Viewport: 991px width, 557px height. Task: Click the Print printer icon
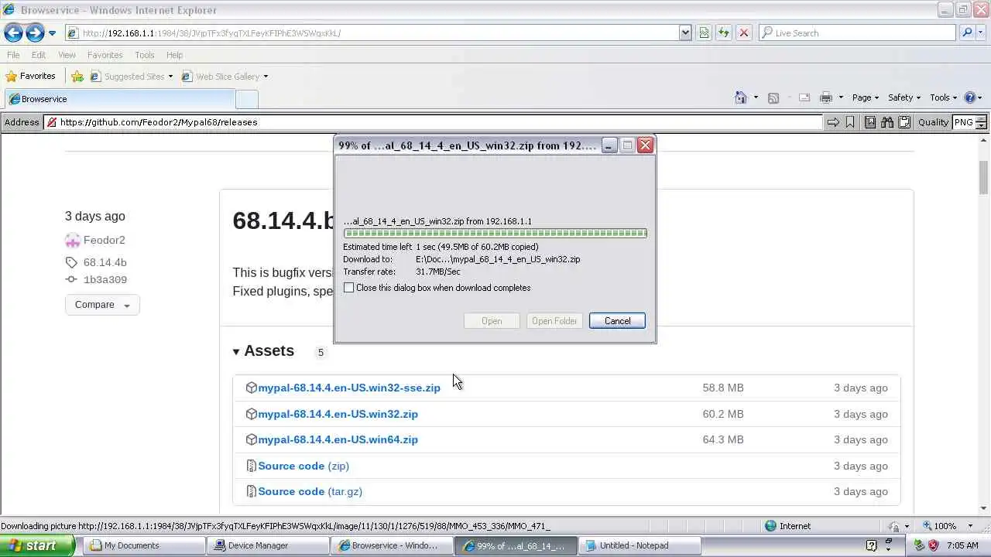click(826, 97)
